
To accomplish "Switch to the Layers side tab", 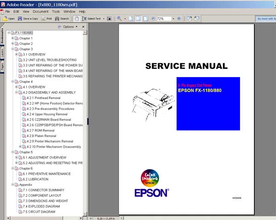I will (2, 53).
